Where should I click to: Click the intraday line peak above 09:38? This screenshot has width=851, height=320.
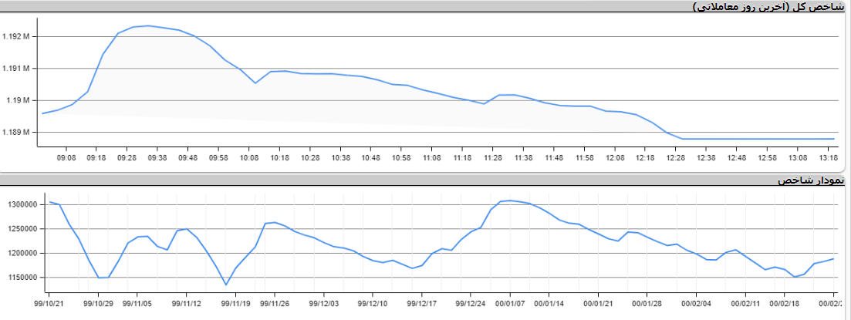(148, 26)
